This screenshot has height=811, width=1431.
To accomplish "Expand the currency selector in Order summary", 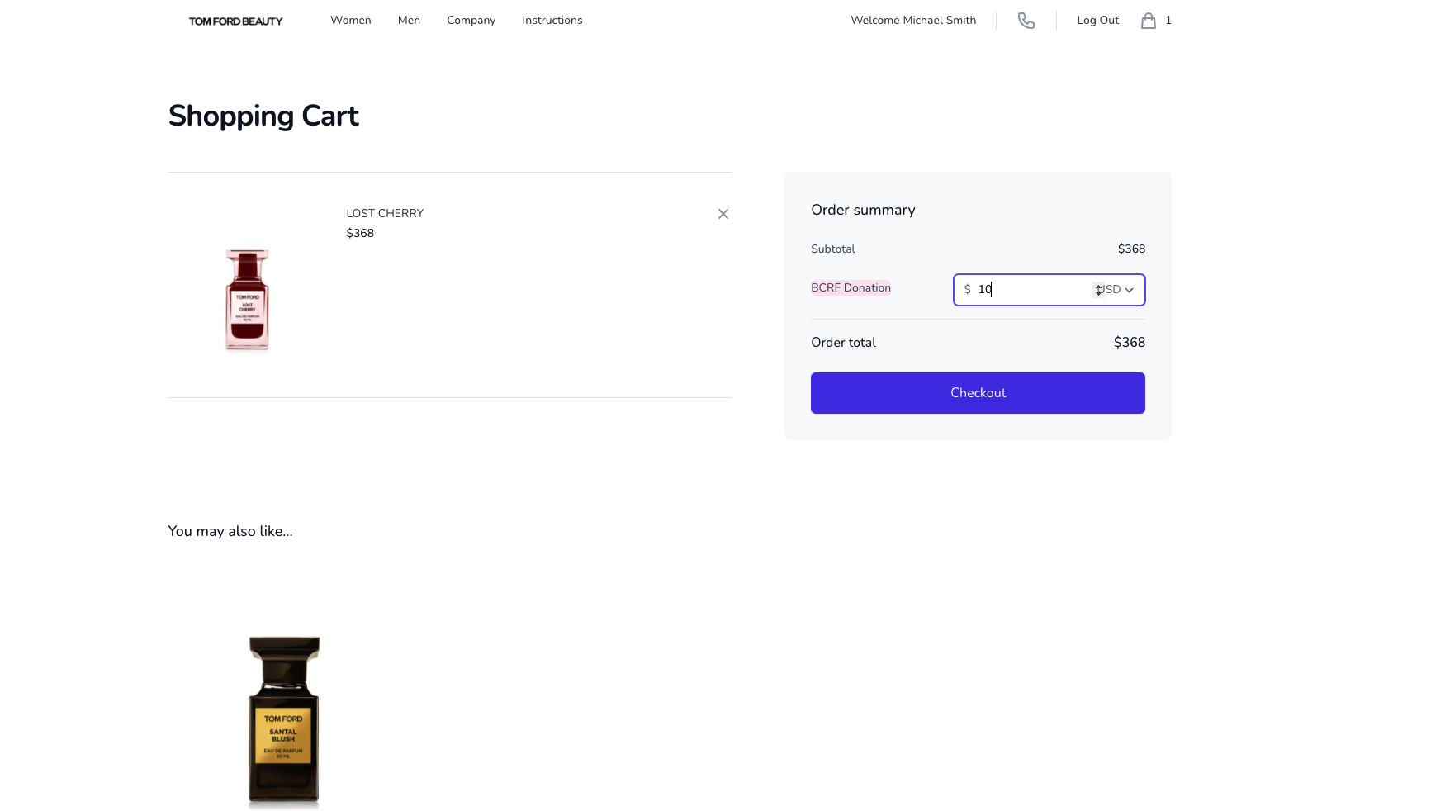I will click(x=1115, y=290).
